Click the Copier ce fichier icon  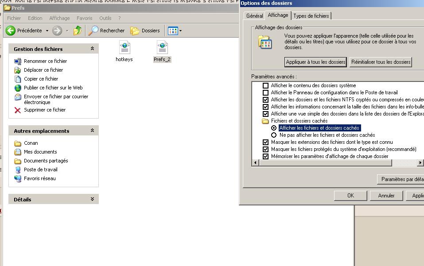click(18, 79)
